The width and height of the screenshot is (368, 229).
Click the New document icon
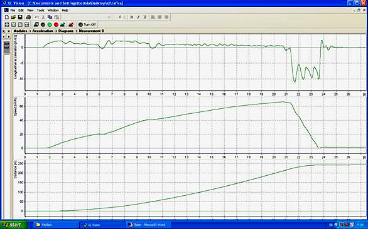tap(7, 17)
